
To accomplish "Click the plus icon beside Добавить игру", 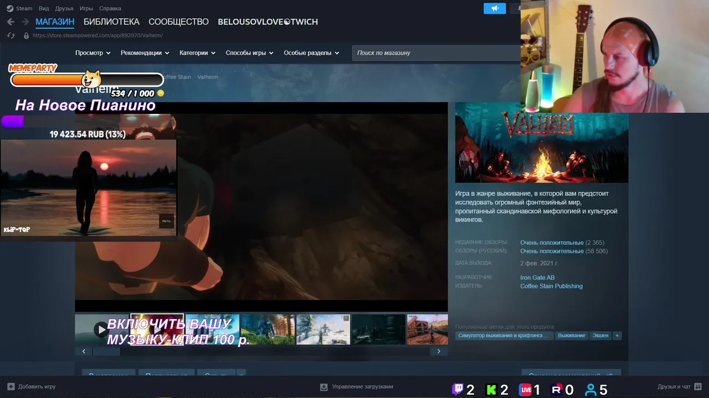I will pyautogui.click(x=11, y=387).
